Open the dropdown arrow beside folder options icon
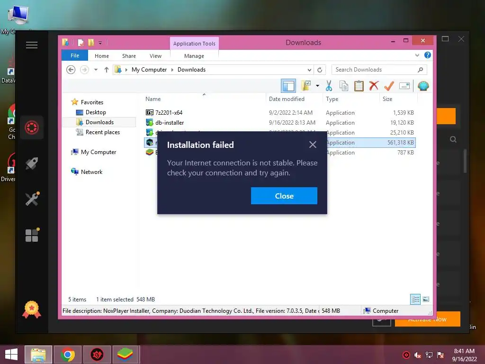Viewport: 485px width, 364px height. pos(317,86)
